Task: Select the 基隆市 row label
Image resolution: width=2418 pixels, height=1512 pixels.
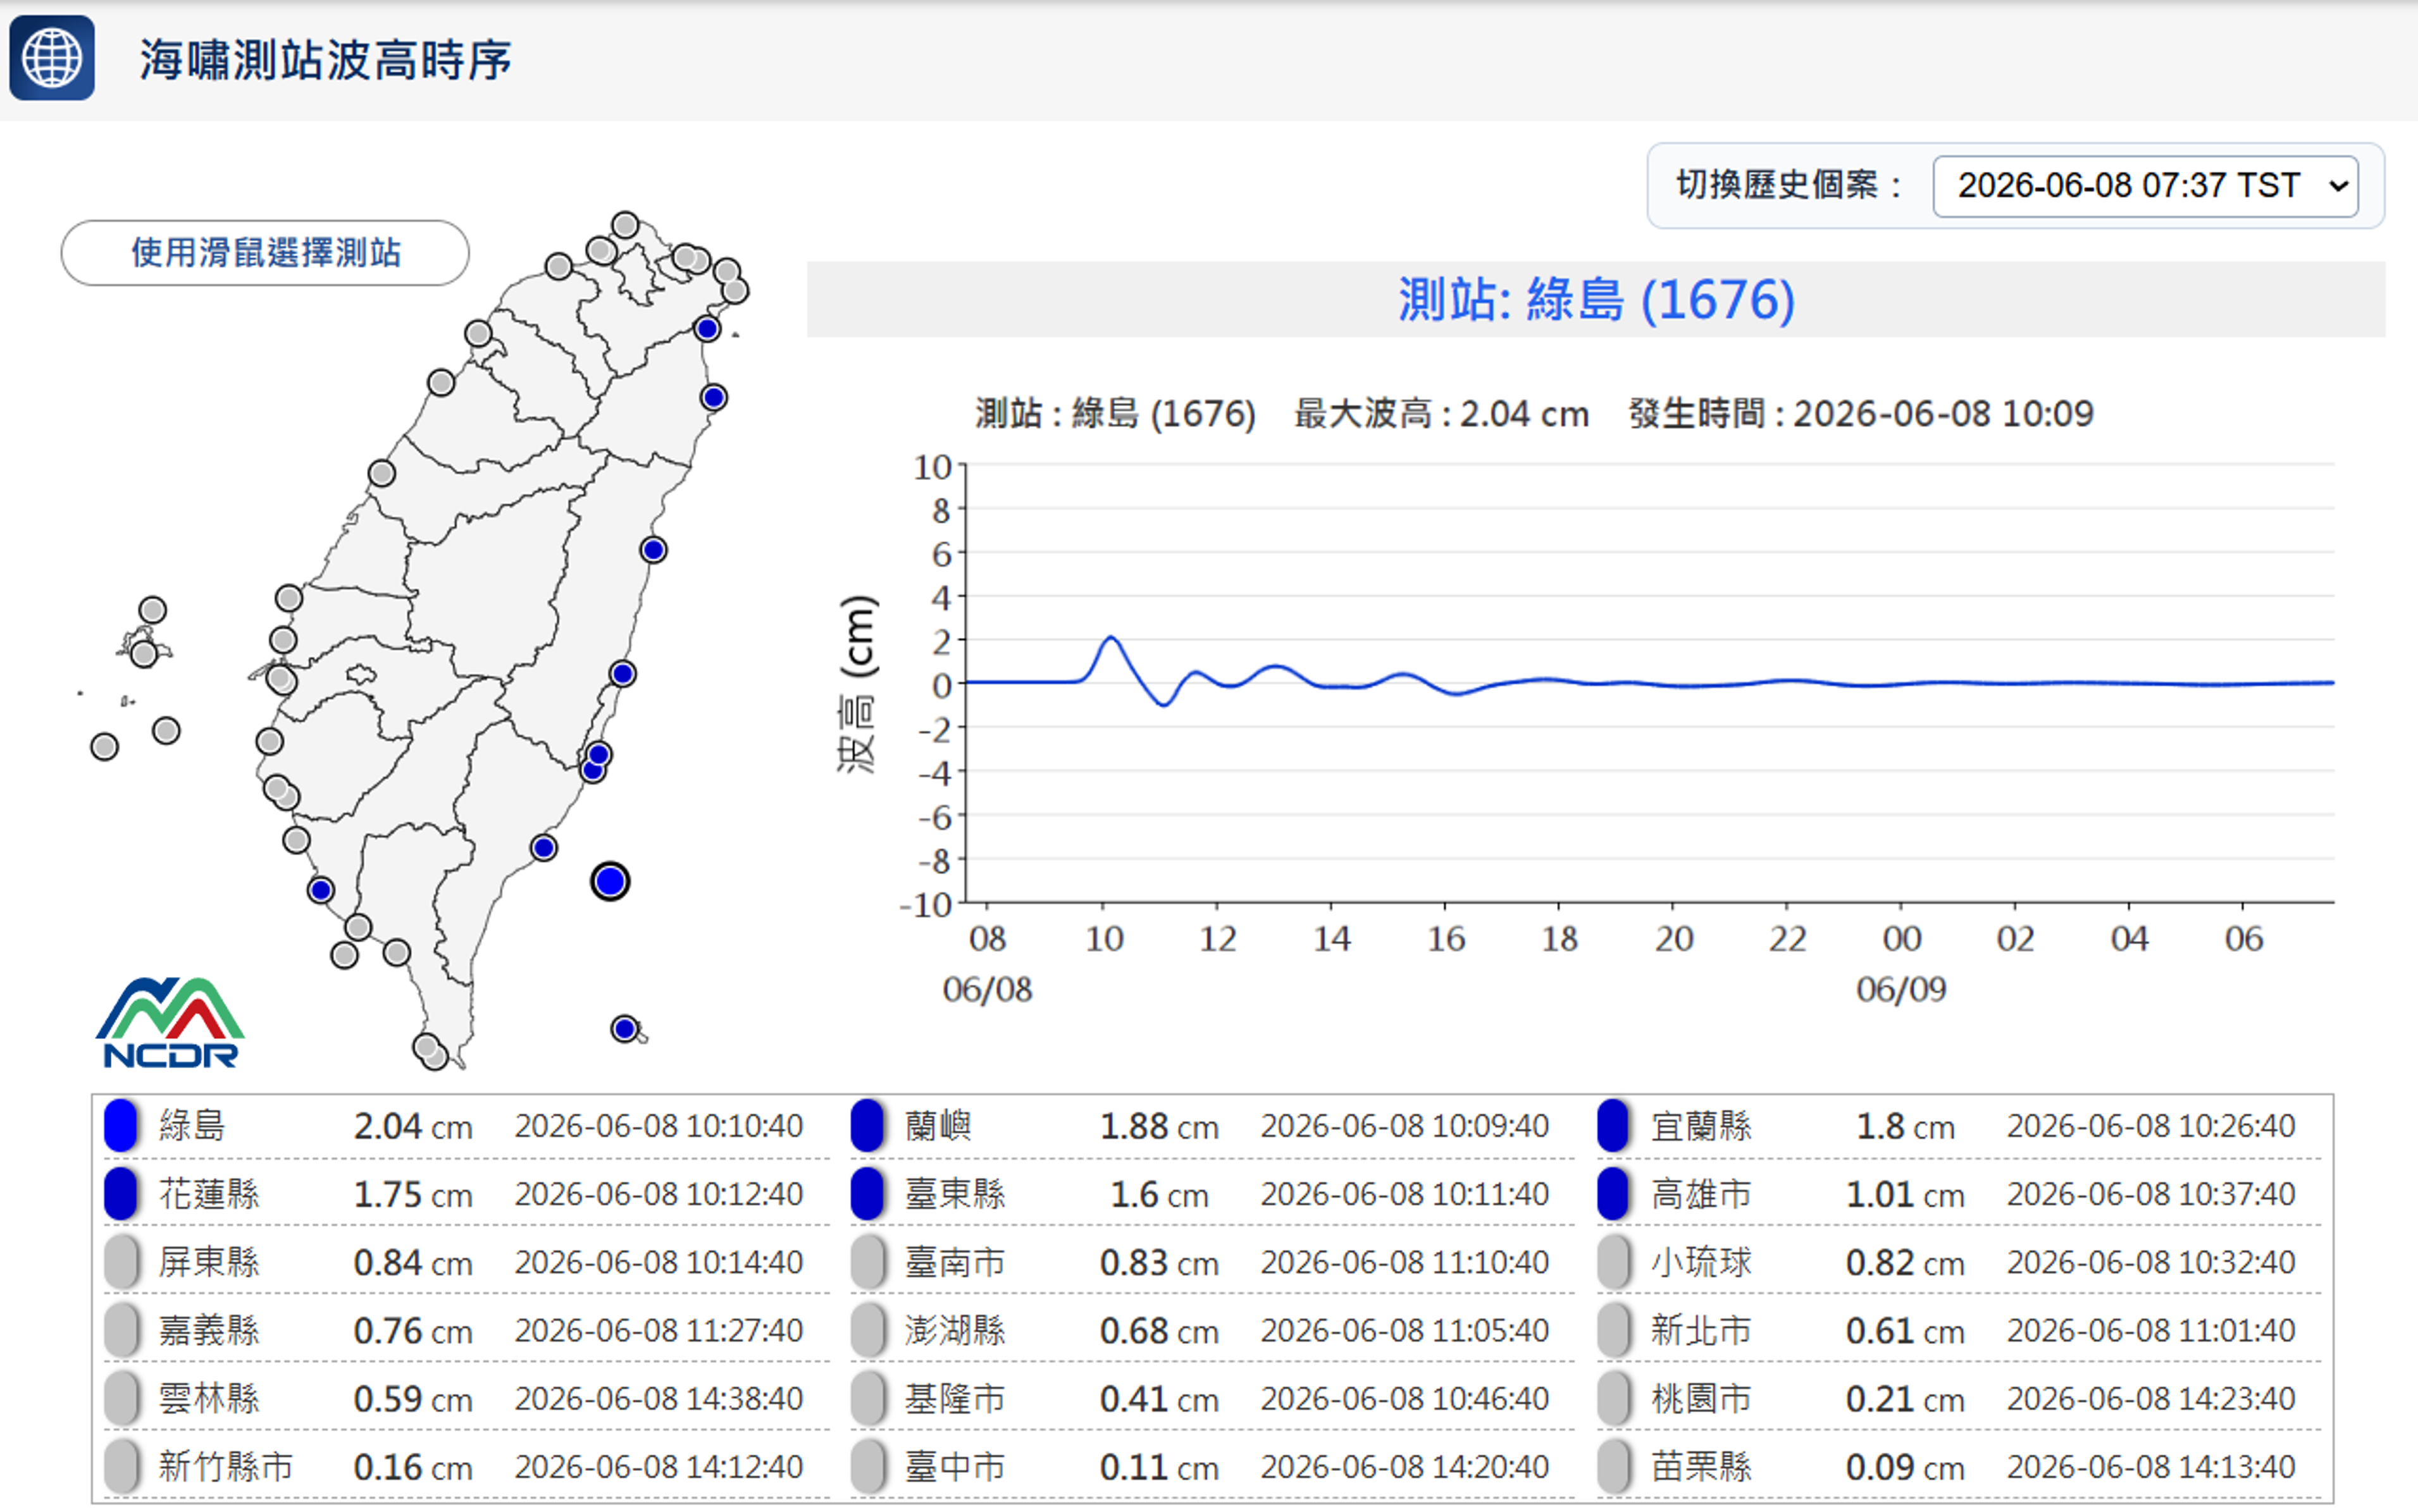Action: [x=955, y=1398]
